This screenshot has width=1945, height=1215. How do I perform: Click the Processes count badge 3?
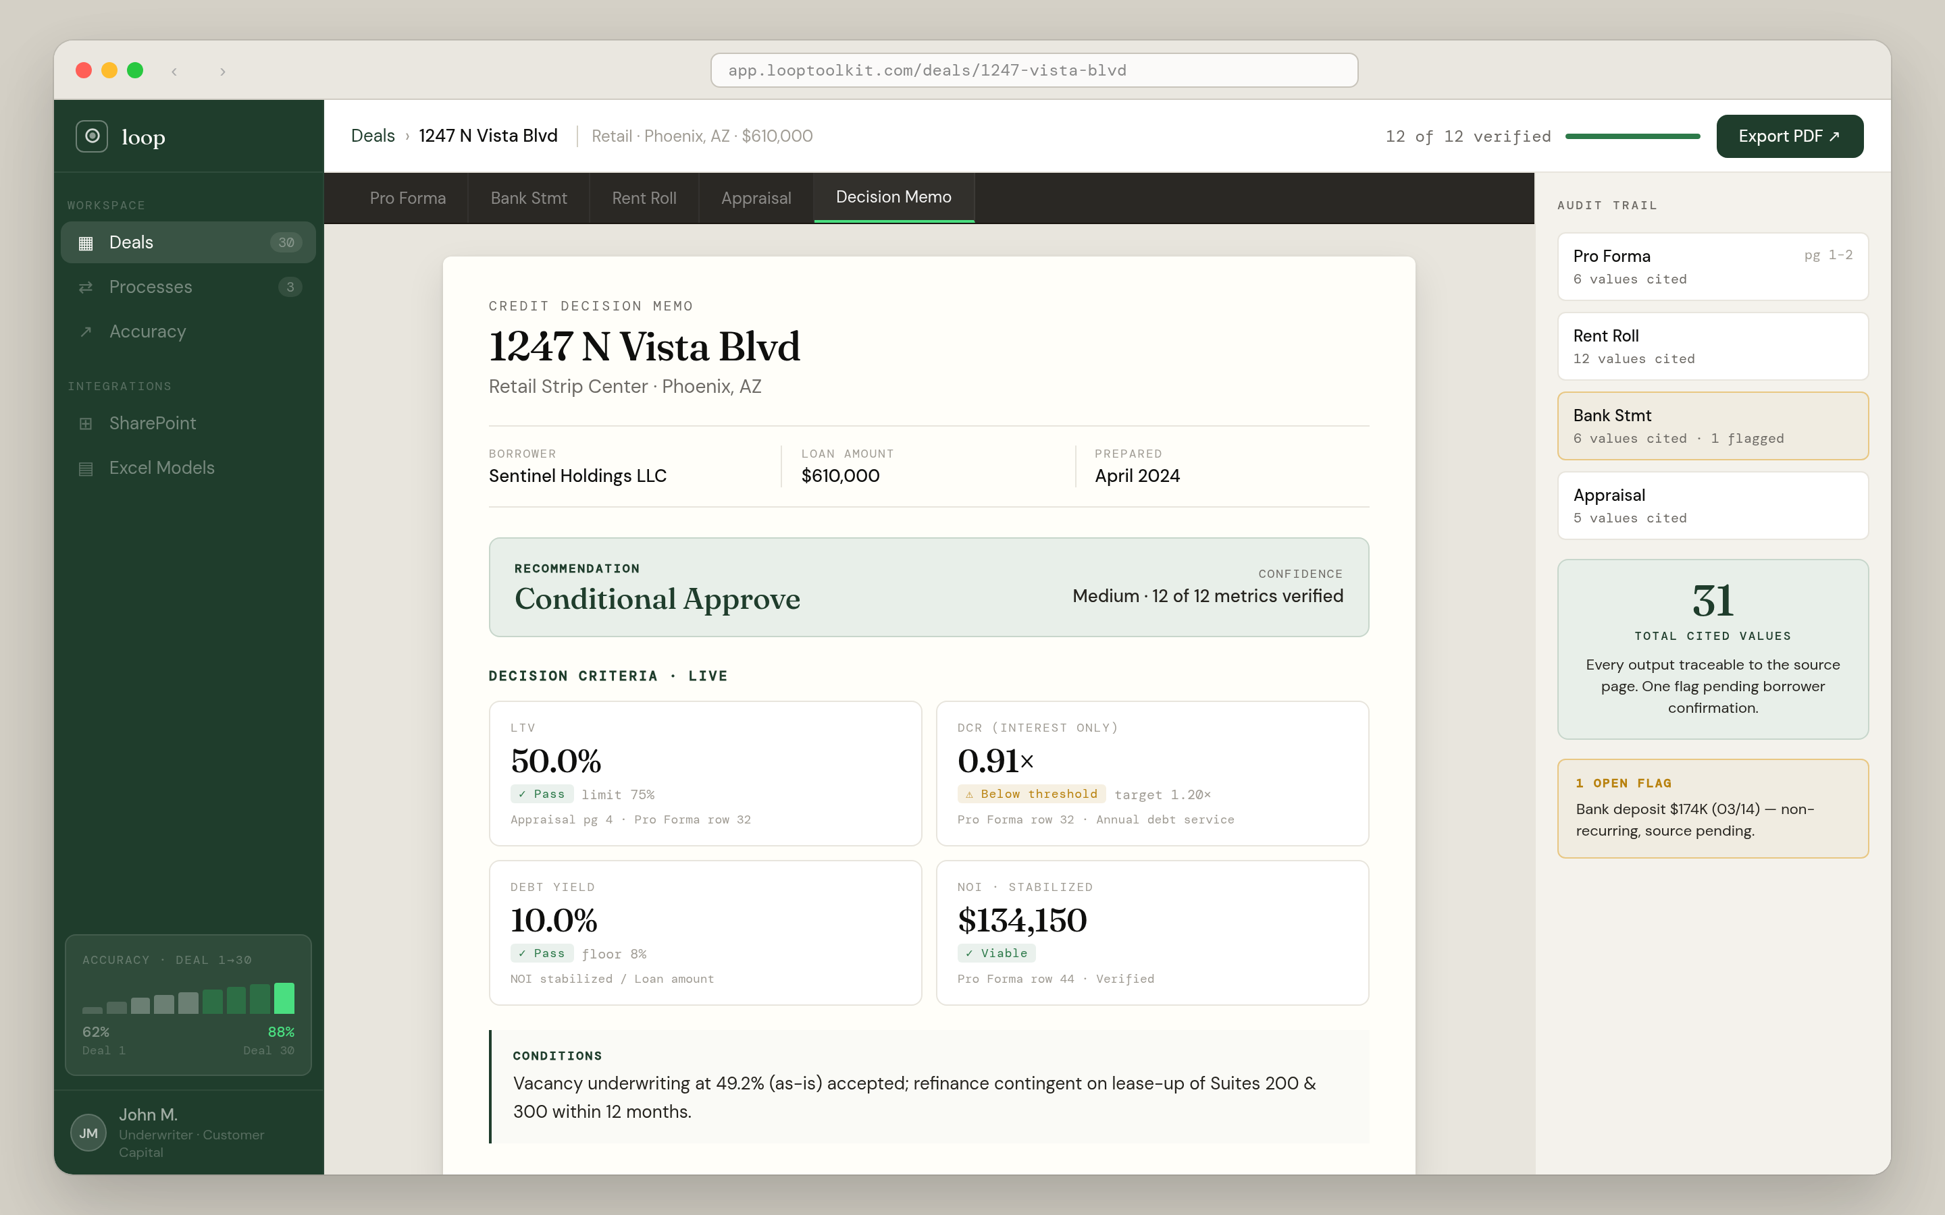290,287
